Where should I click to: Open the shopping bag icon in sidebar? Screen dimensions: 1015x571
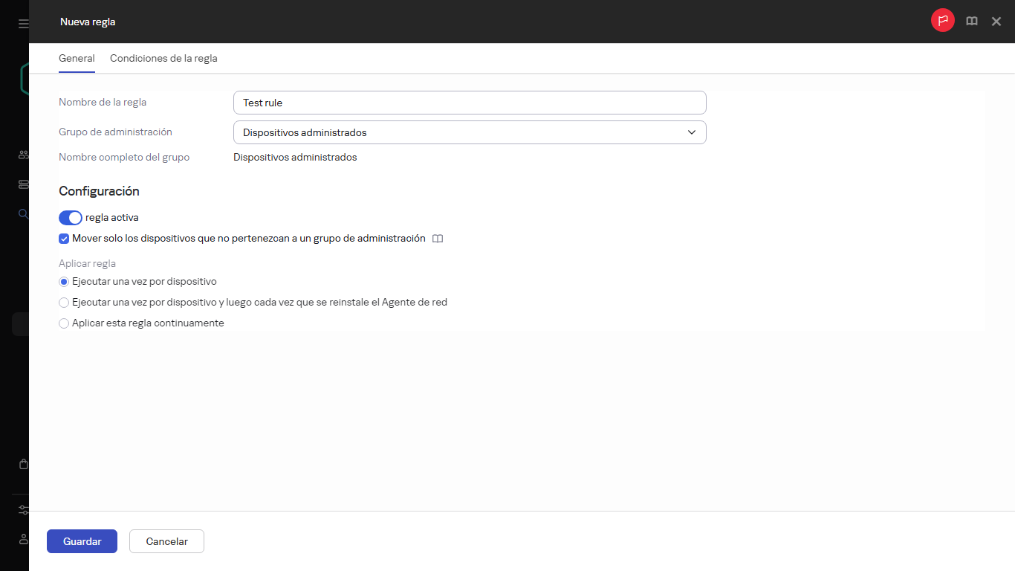[23, 464]
